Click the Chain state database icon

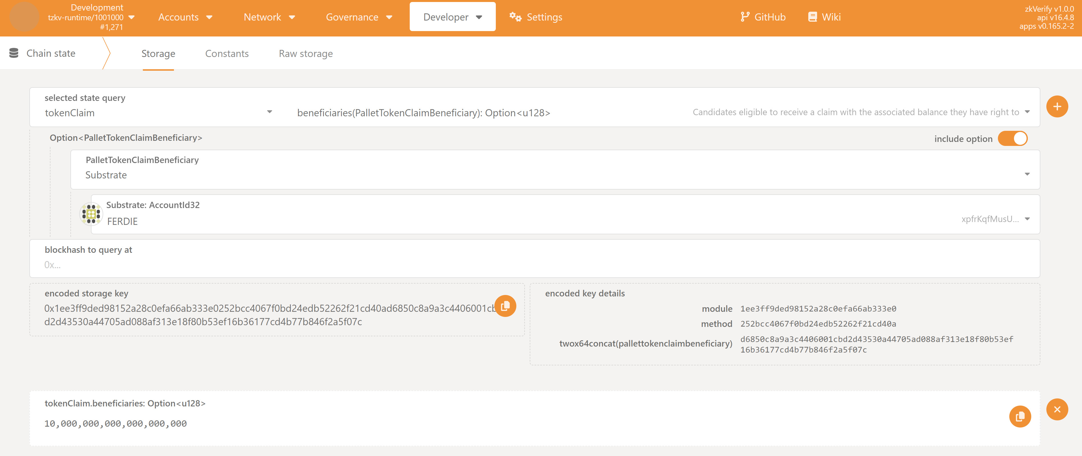click(14, 53)
